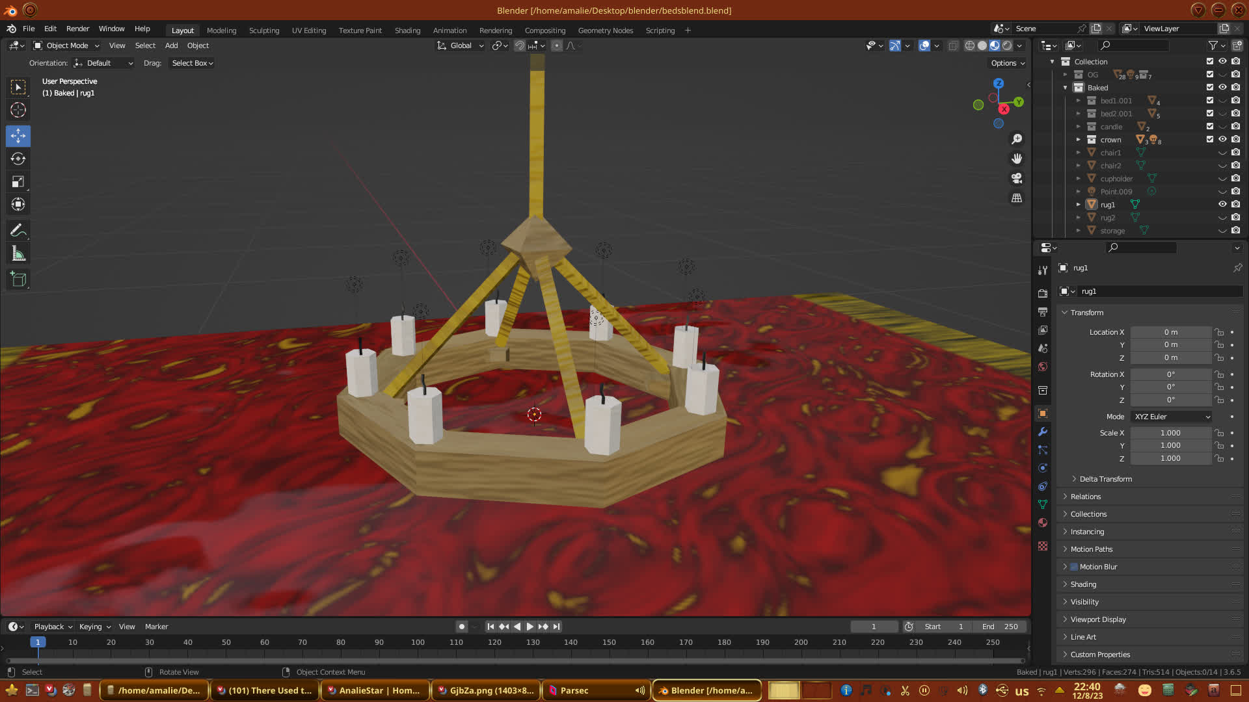Click the viewport Options button

[x=1008, y=63]
